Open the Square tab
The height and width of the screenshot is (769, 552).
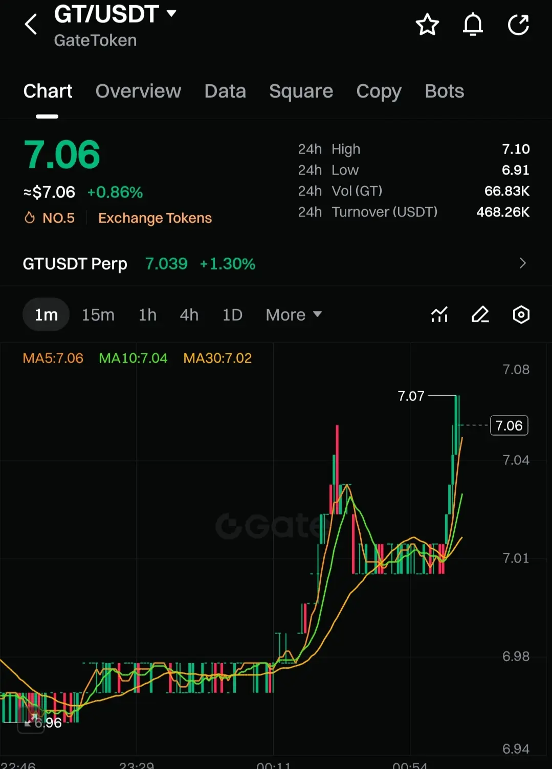301,91
